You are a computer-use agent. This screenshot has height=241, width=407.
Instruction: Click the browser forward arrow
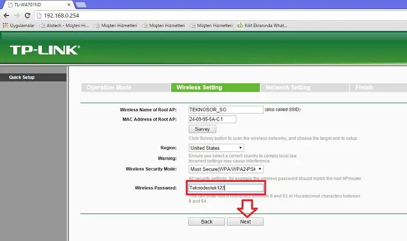(17, 15)
